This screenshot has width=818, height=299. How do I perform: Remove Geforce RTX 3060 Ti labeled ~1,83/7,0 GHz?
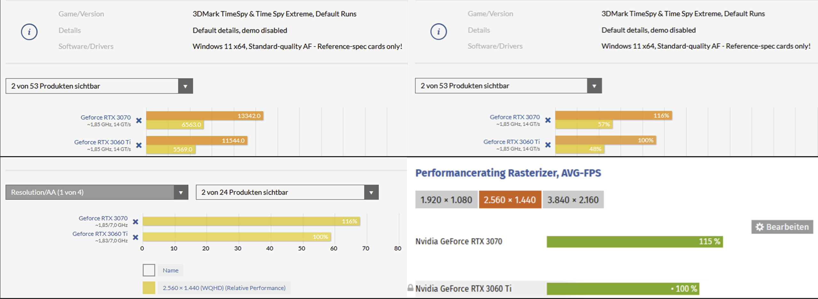click(136, 237)
